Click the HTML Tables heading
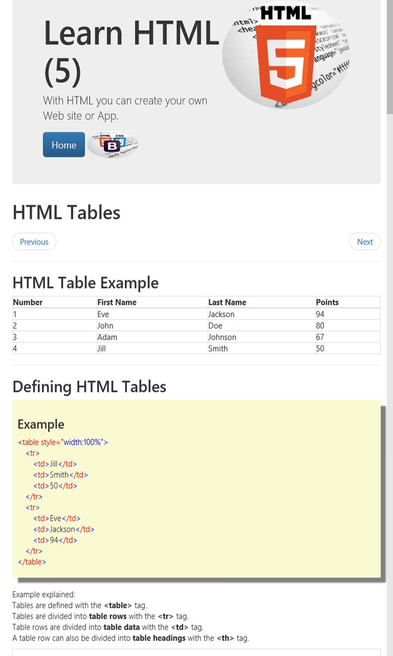This screenshot has height=656, width=393. 67,213
